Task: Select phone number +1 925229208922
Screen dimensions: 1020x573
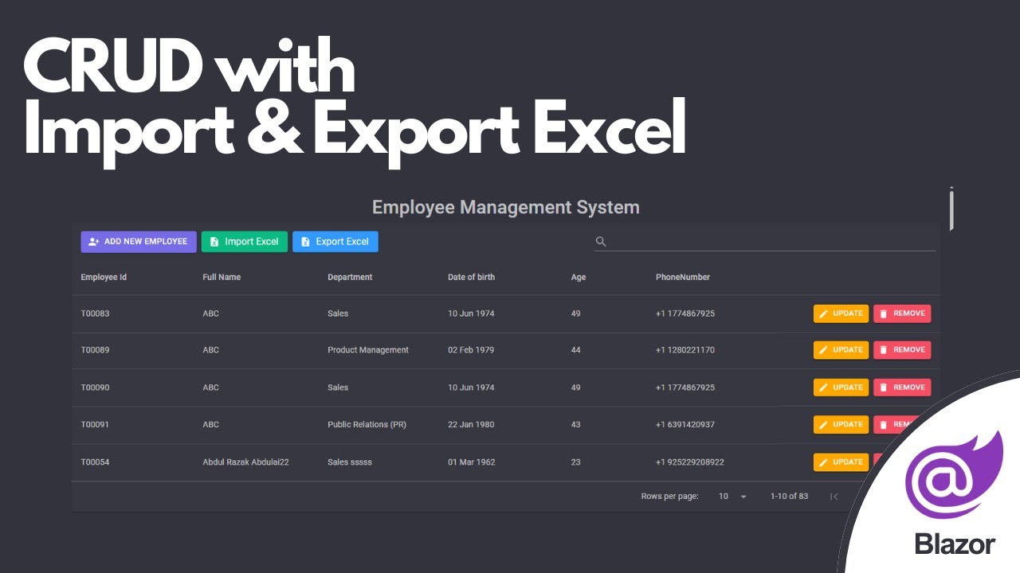Action: (x=690, y=462)
